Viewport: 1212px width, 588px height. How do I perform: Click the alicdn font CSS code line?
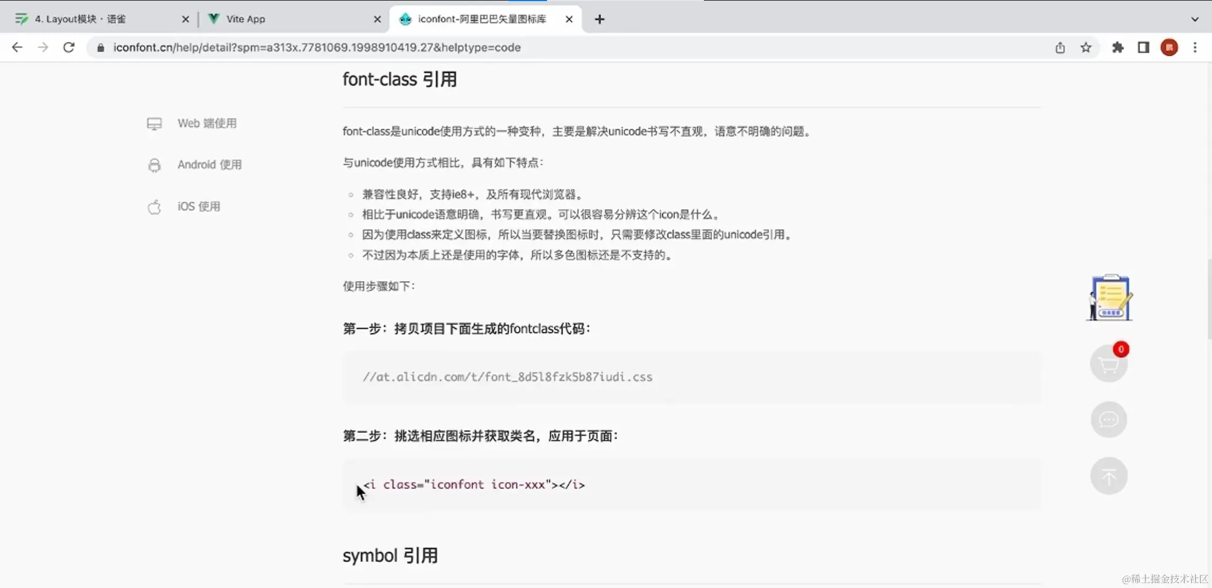tap(508, 377)
